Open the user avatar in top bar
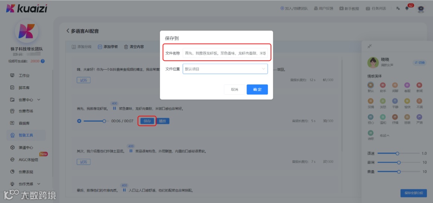The width and height of the screenshot is (433, 203). point(421,8)
